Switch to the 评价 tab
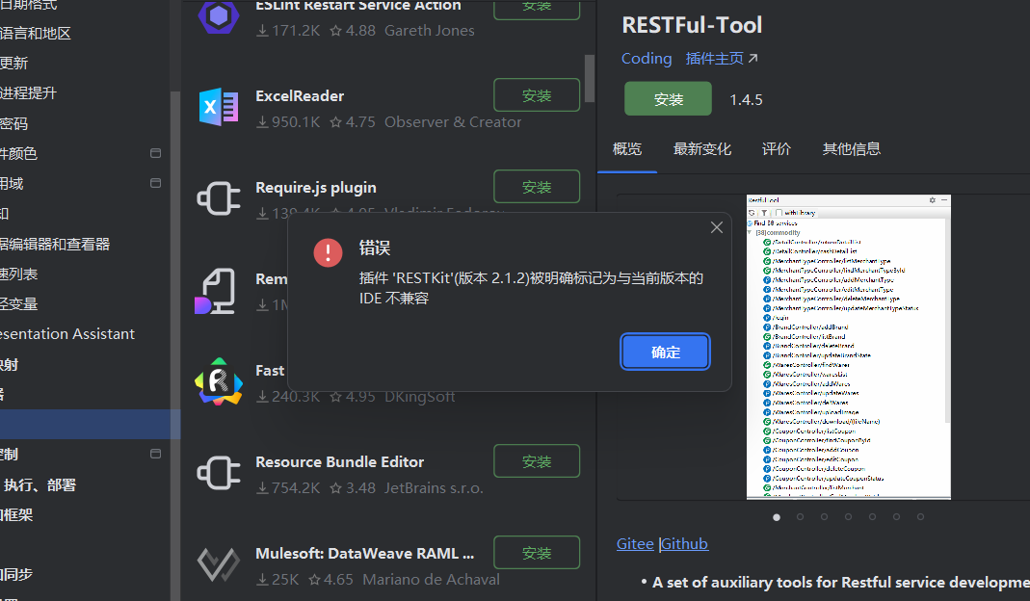This screenshot has height=601, width=1030. tap(777, 149)
